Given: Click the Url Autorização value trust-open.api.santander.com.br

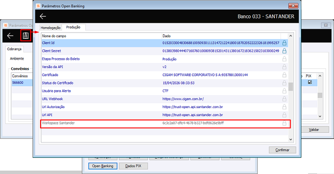Looking at the screenshot, I should click(192, 107).
